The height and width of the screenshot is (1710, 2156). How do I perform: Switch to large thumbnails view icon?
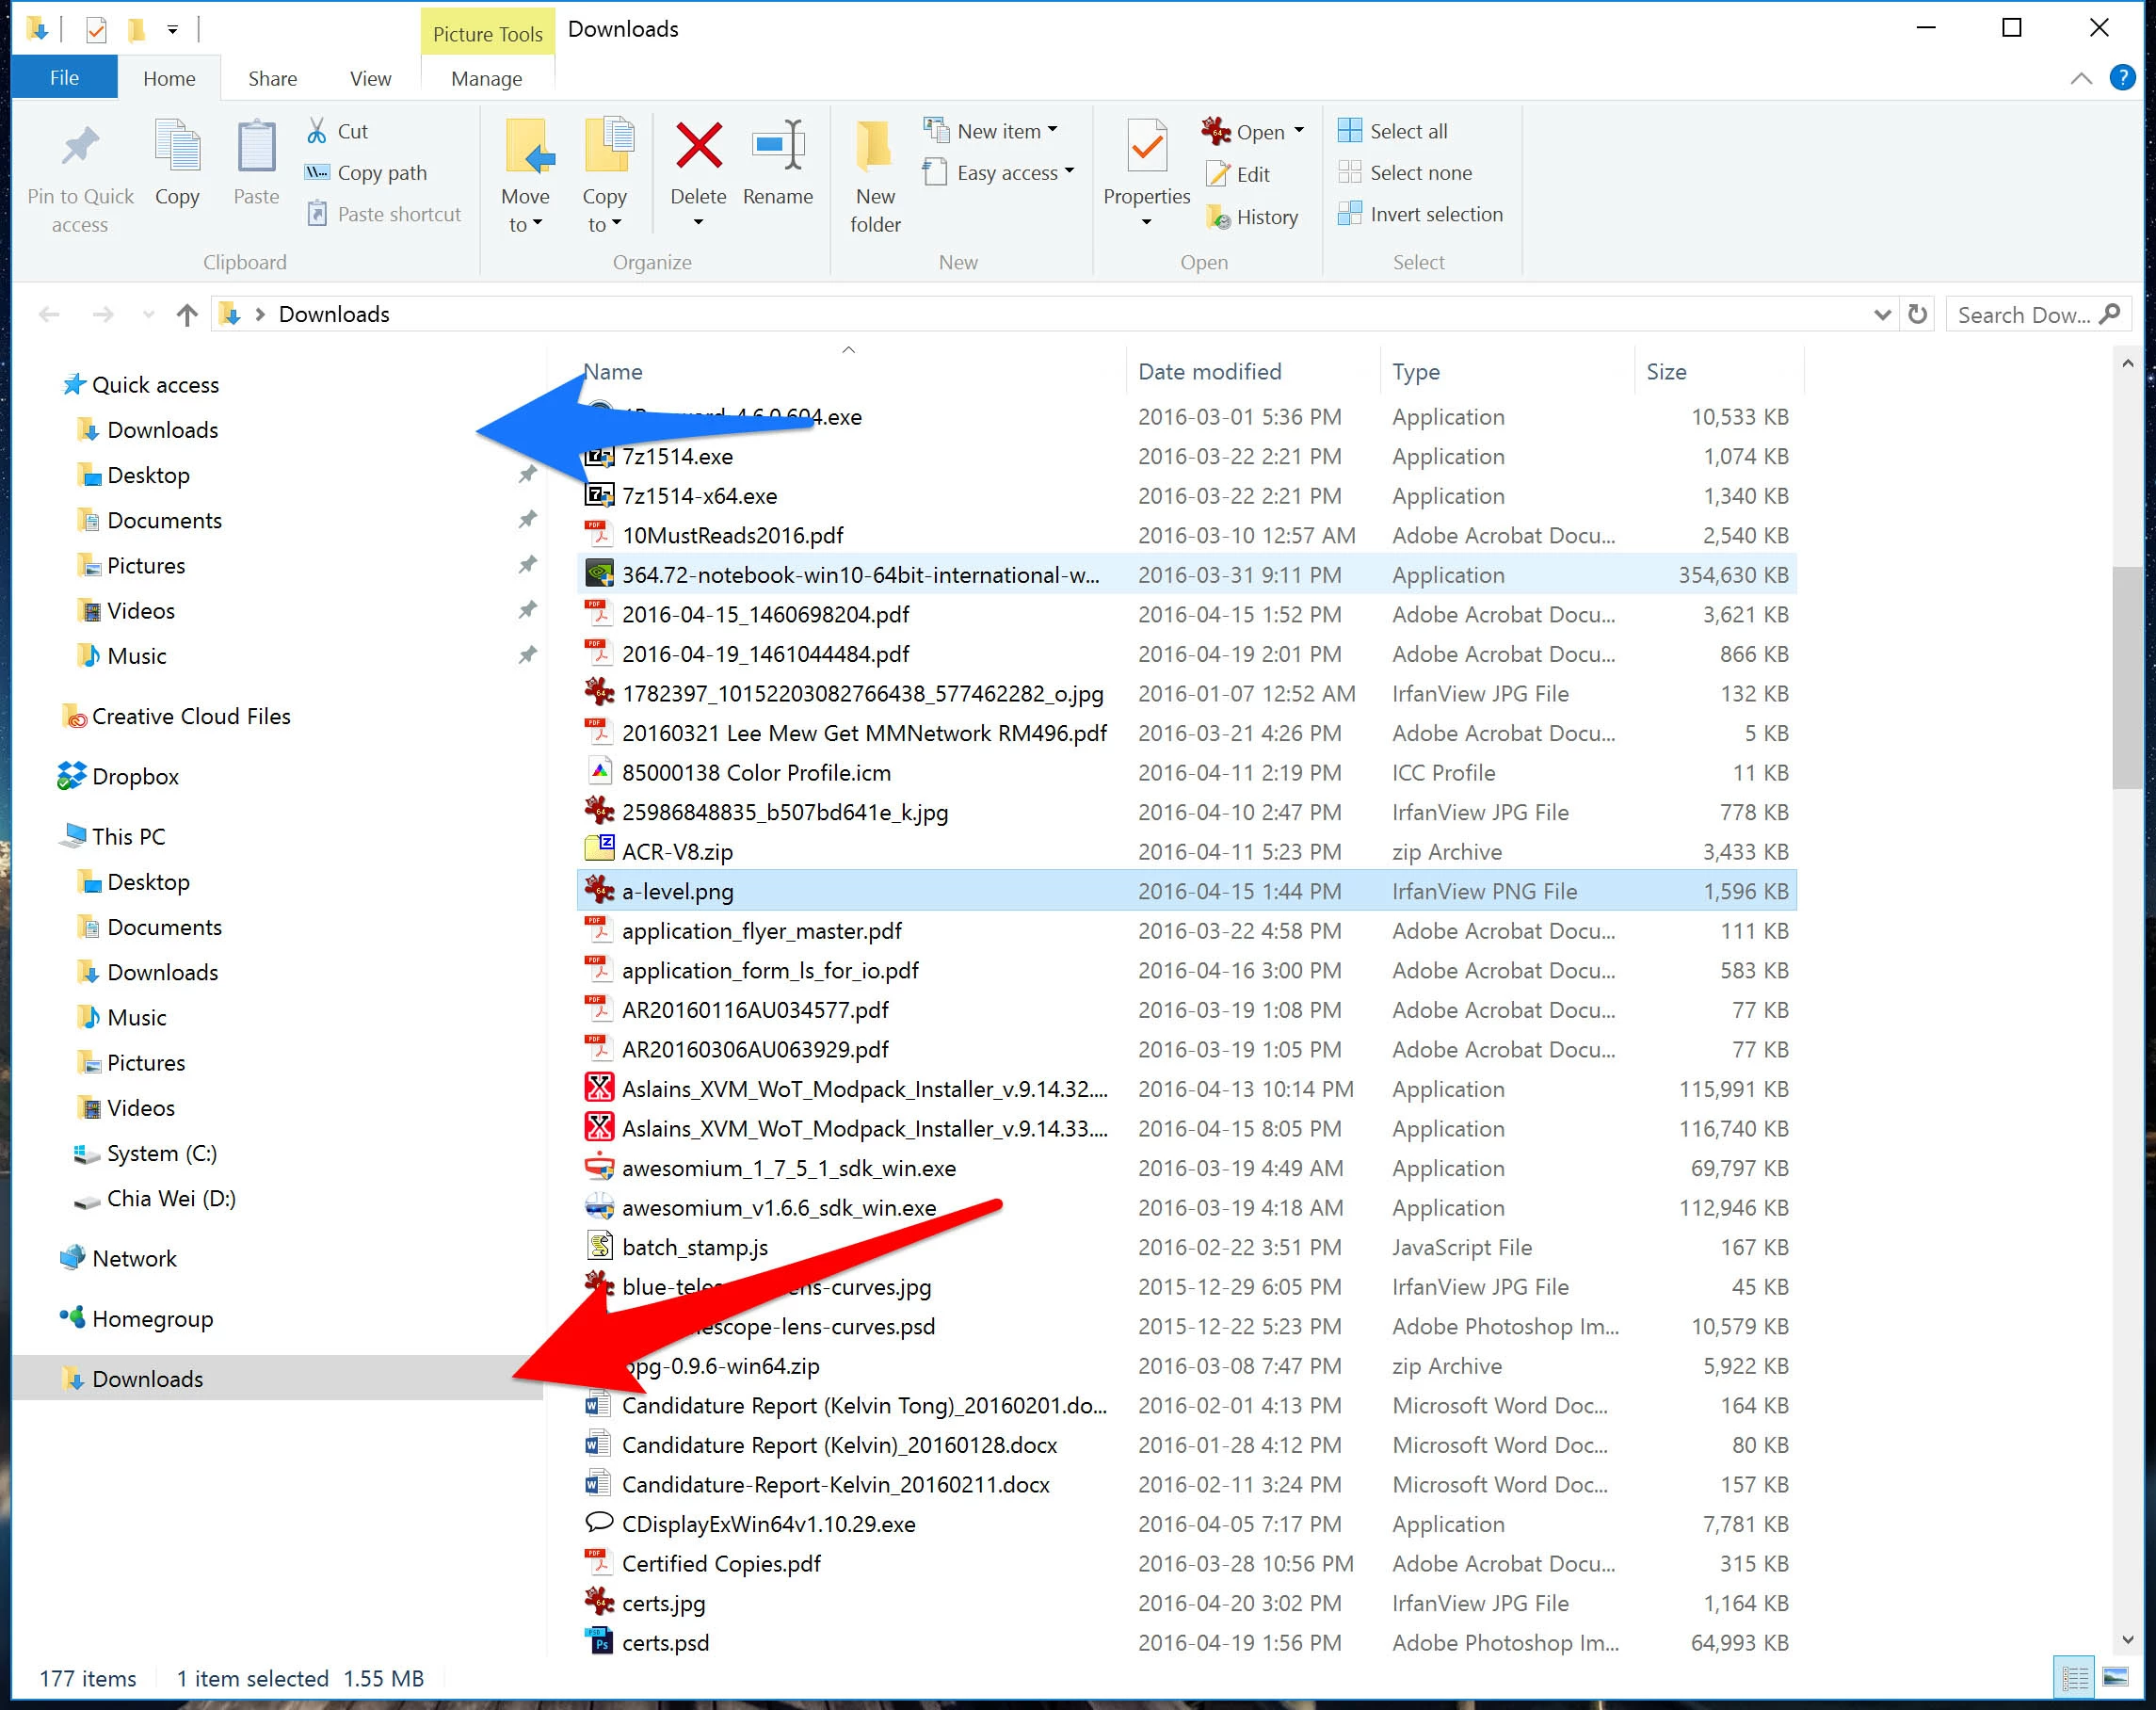(x=2116, y=1677)
